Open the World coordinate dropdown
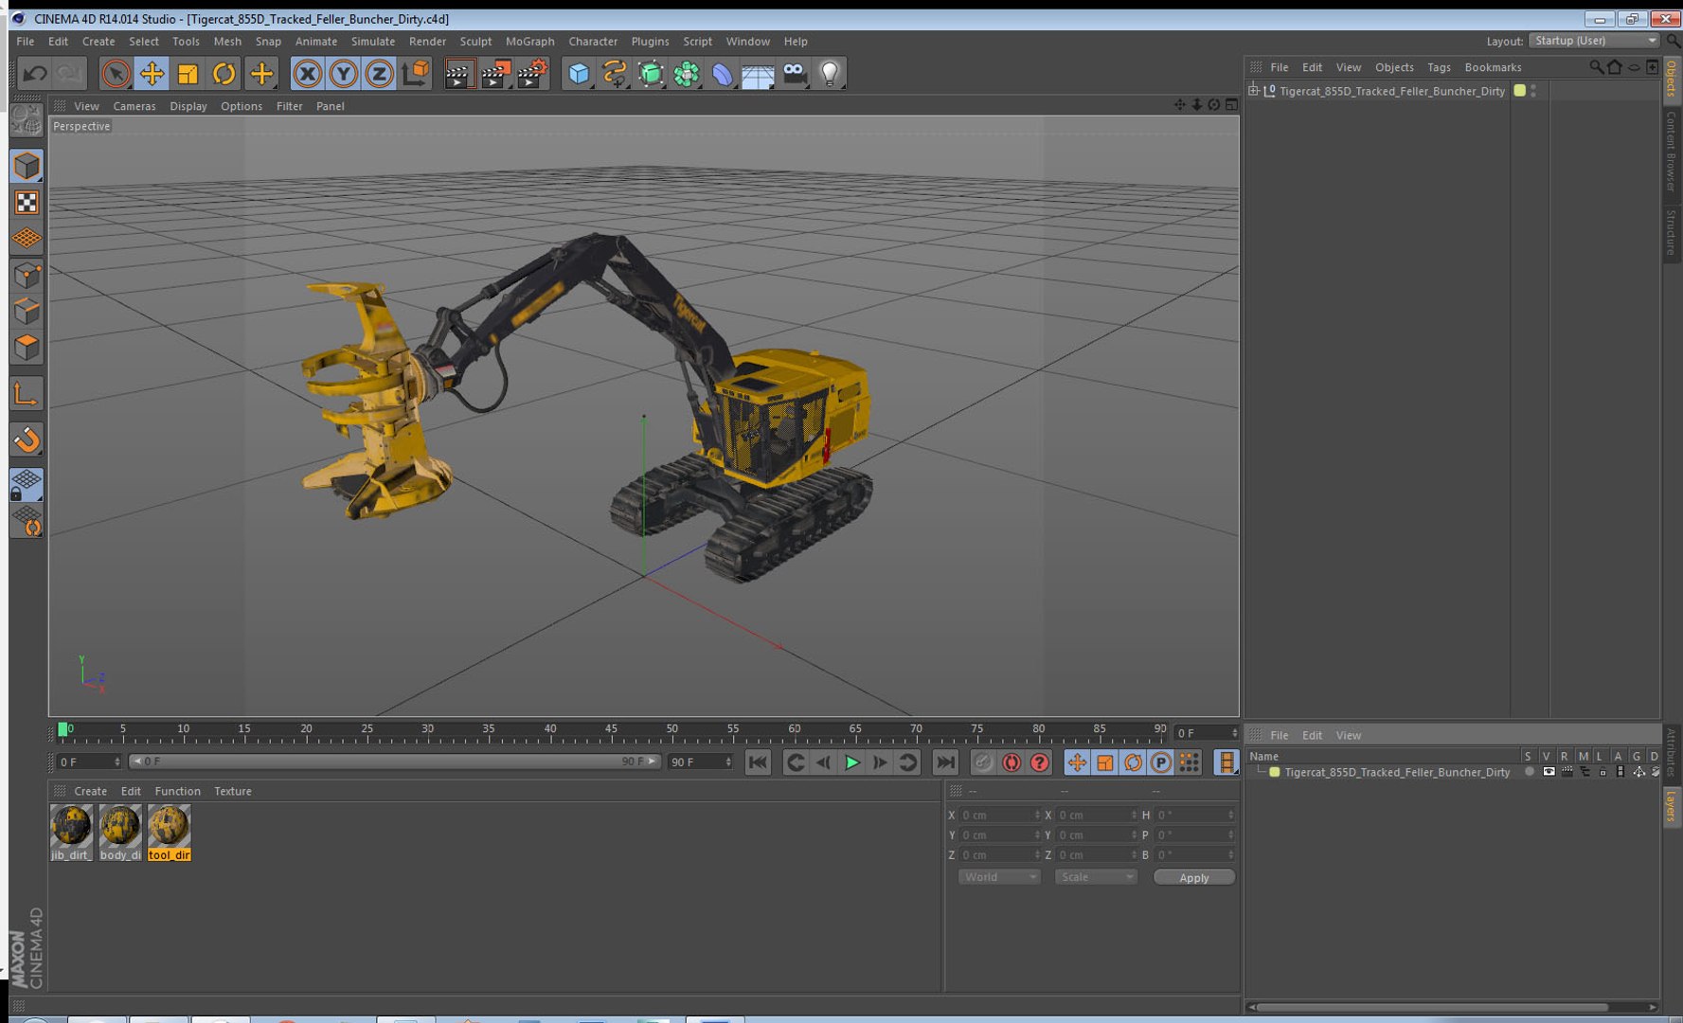This screenshot has width=1683, height=1023. 999,877
